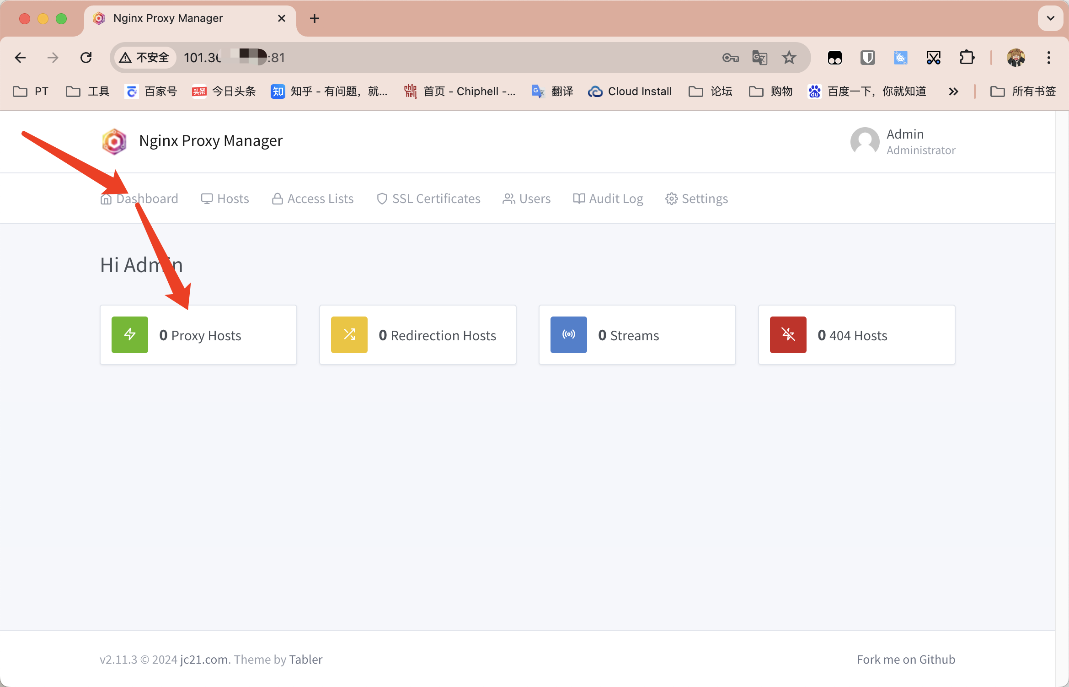Click the not secure warning badge
The height and width of the screenshot is (687, 1069).
coord(144,58)
